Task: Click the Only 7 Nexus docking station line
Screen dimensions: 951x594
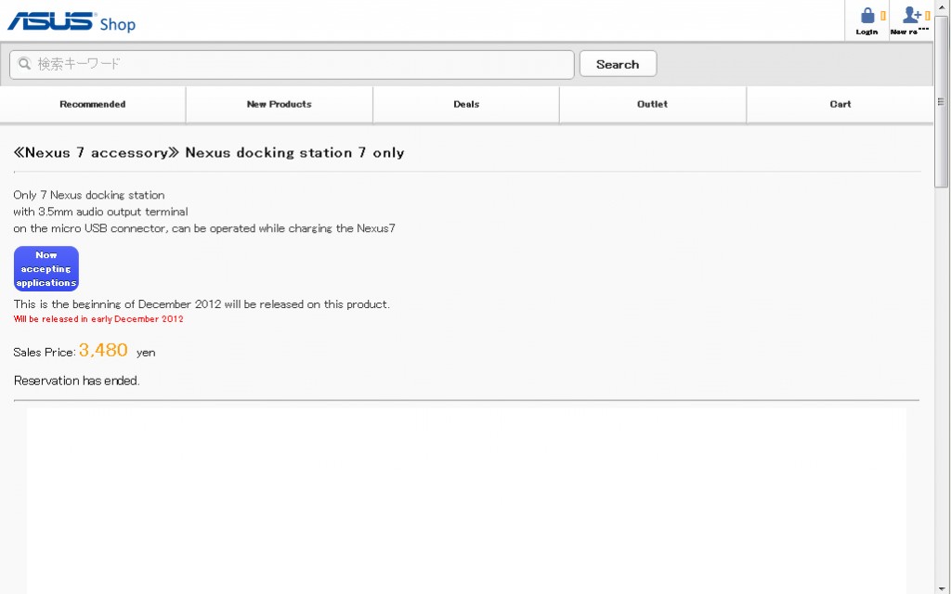Action: coord(89,195)
